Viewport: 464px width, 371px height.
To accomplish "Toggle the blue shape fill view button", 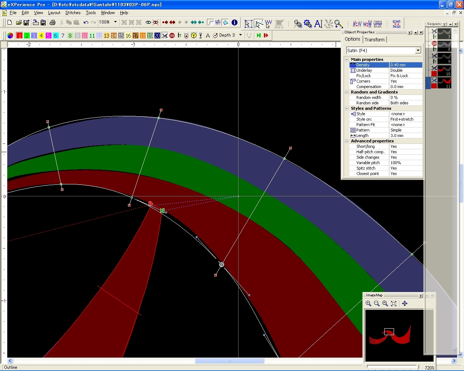I will click(x=225, y=22).
